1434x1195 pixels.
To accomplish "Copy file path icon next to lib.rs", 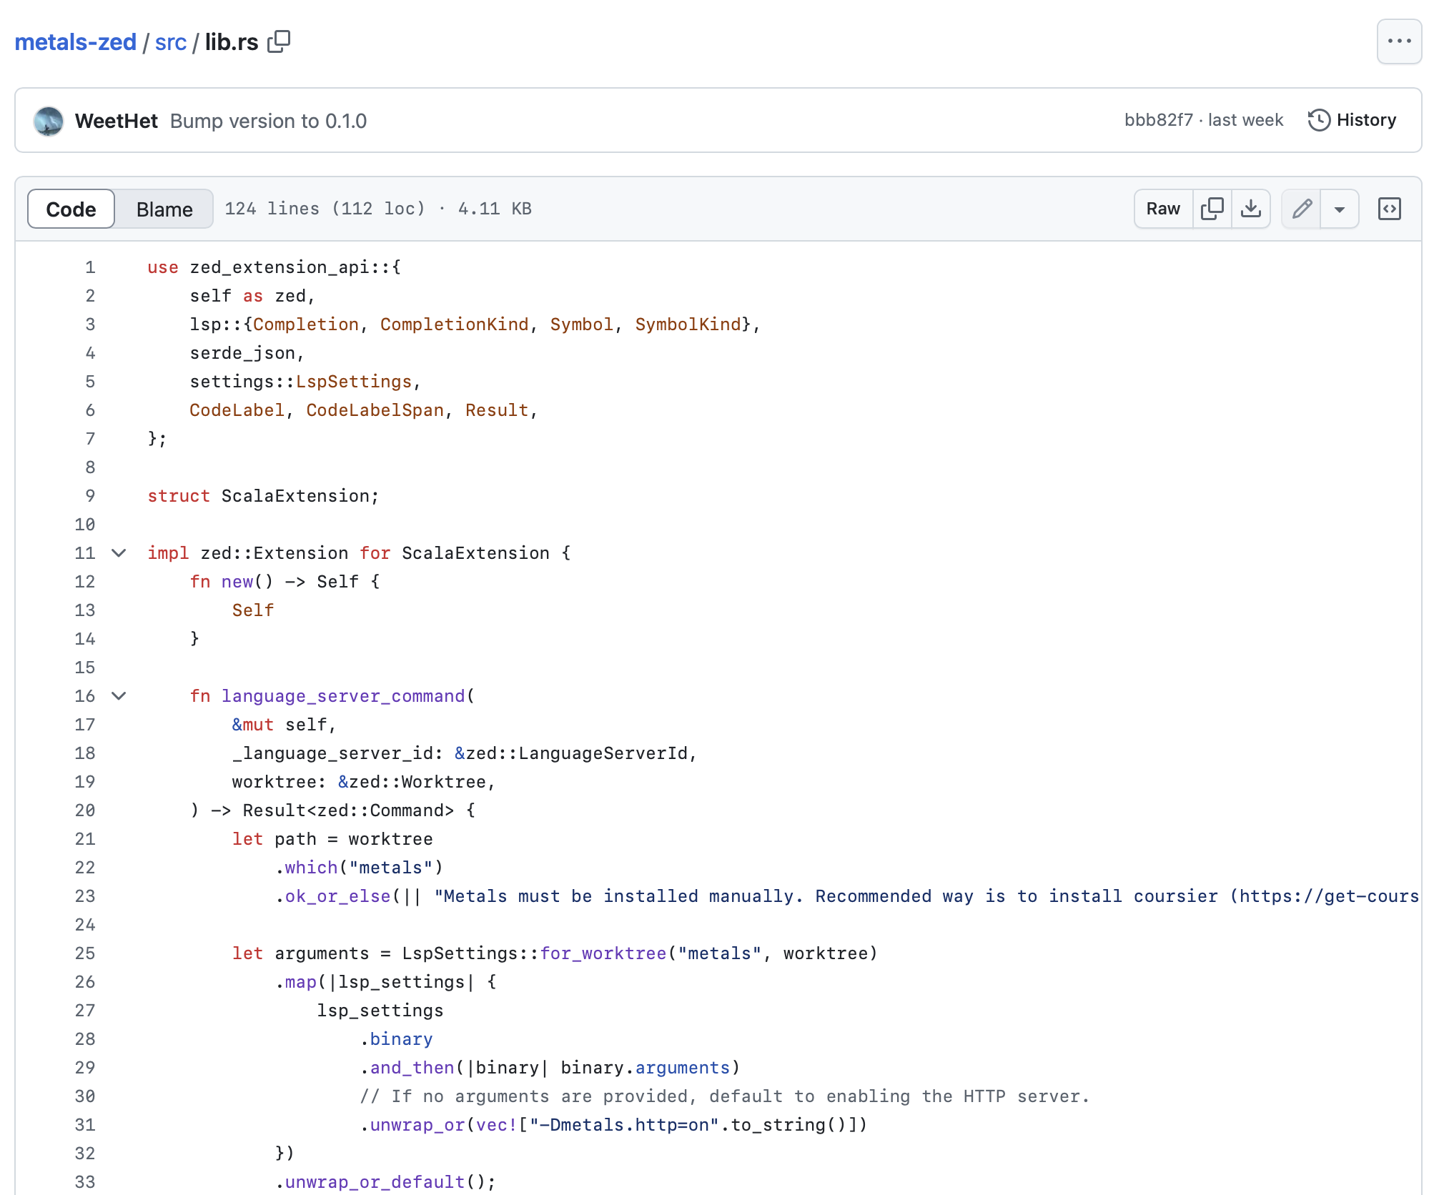I will (279, 42).
